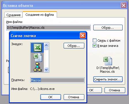Click Excel icon preview above D:\Temp\Buffer\Macros.xls
The height and width of the screenshot is (104, 129).
pos(108,61)
